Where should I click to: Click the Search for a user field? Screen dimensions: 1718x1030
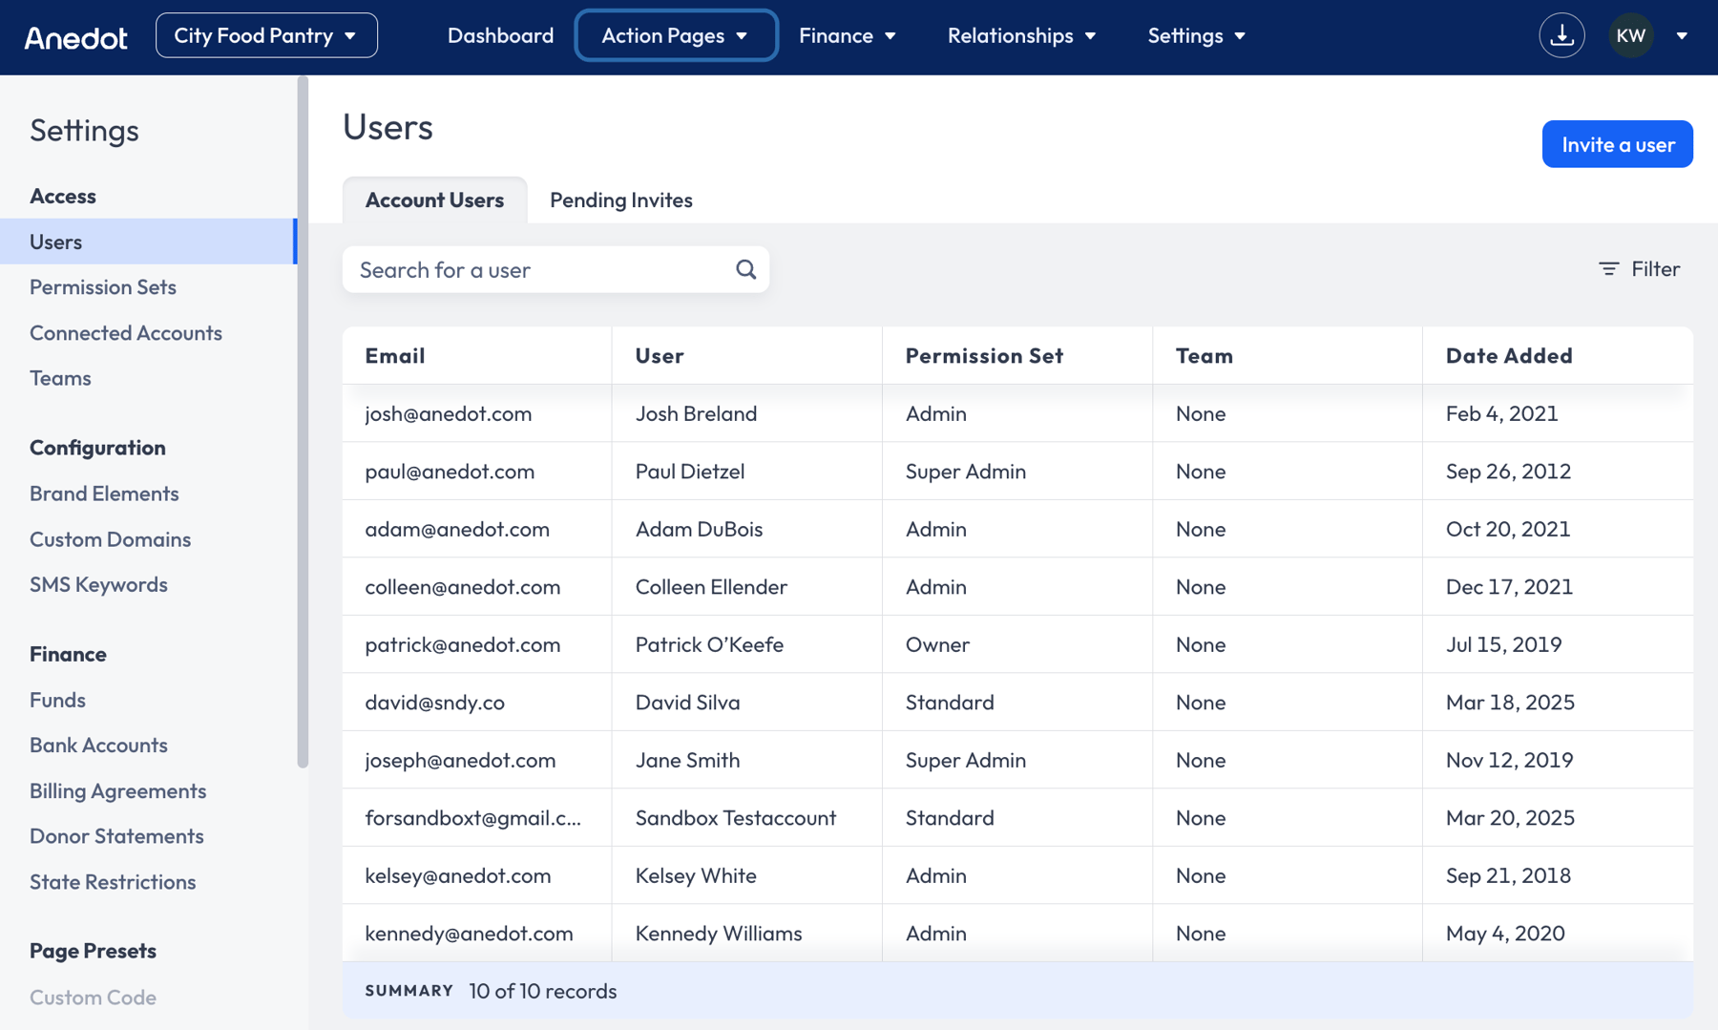pos(539,270)
